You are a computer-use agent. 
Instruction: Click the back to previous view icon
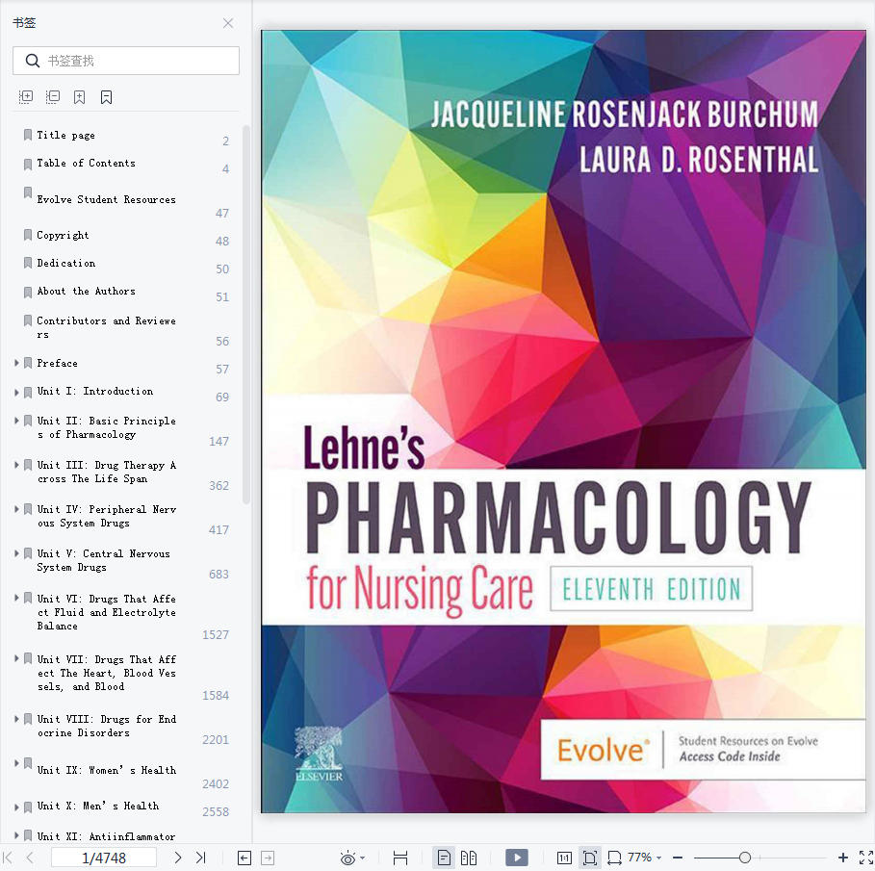coord(244,858)
